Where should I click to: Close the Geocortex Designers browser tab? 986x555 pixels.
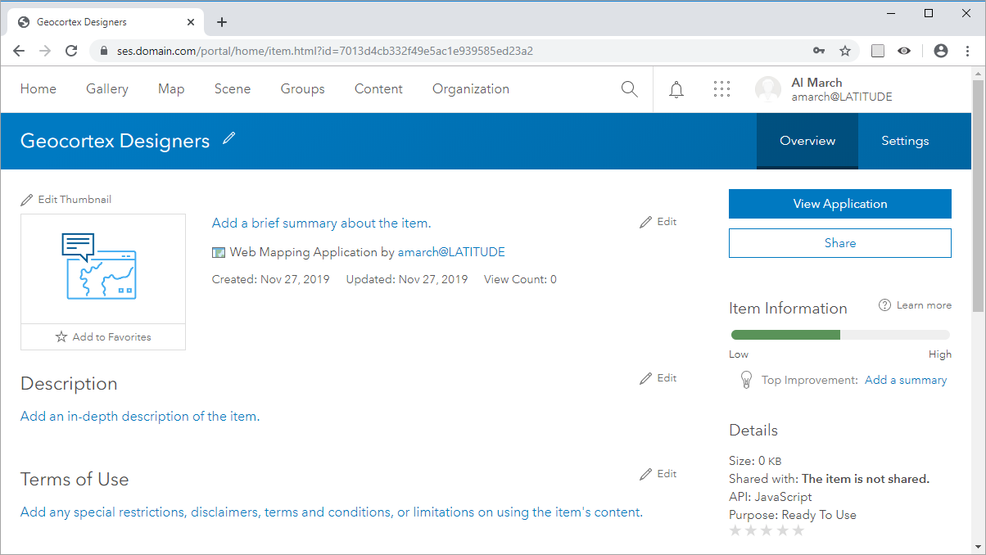pyautogui.click(x=191, y=22)
